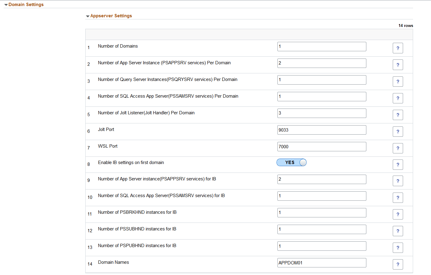Collapse the Appserver Settings section

(88, 16)
